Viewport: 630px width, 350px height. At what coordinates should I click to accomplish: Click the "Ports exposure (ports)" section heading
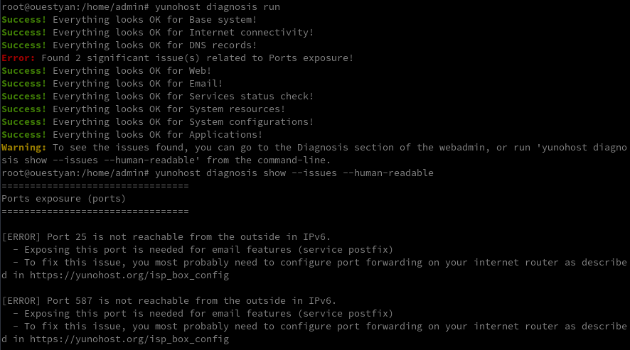(x=63, y=199)
